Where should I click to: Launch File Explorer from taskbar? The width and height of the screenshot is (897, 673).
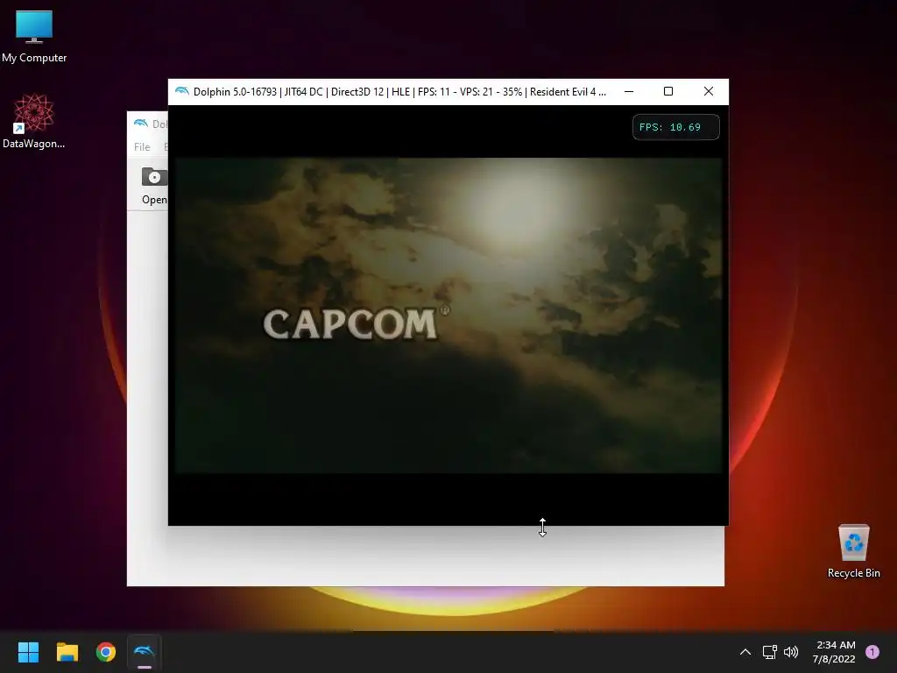tap(67, 652)
